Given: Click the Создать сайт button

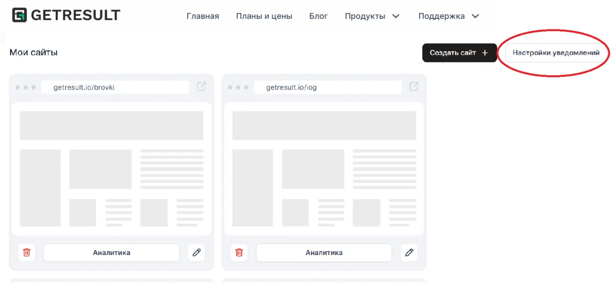Looking at the screenshot, I should pyautogui.click(x=459, y=53).
